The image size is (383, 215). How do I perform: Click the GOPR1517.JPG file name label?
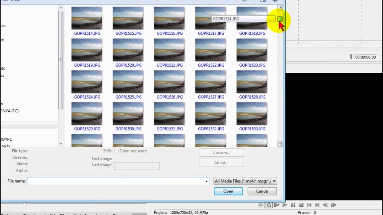[211, 33]
